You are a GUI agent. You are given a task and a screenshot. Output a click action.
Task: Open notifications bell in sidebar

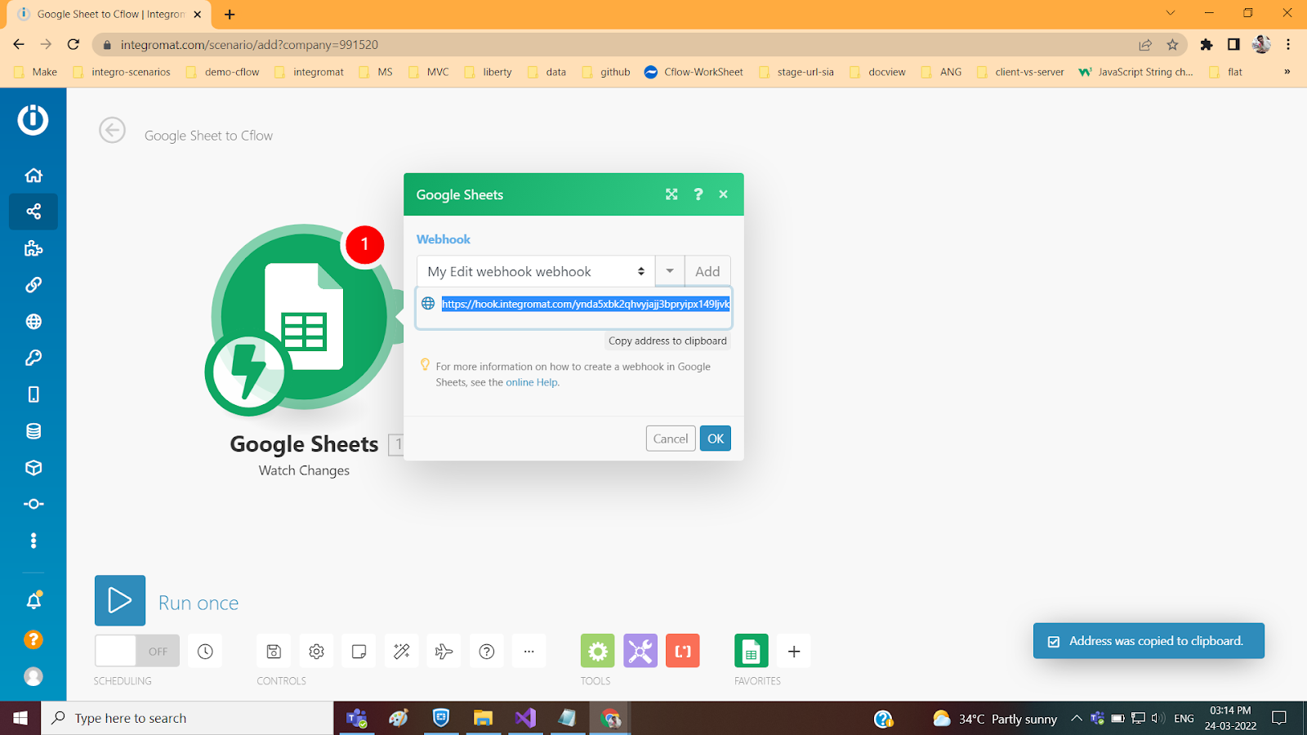[33, 601]
